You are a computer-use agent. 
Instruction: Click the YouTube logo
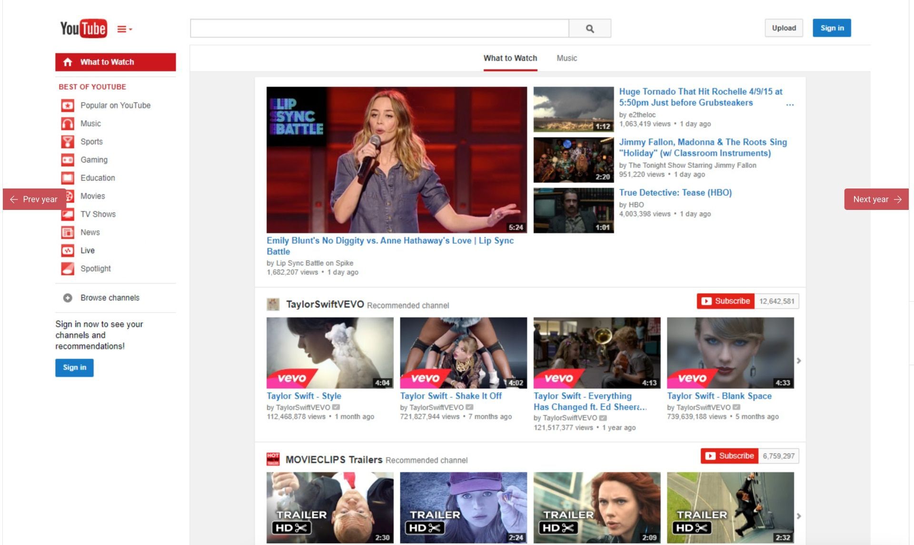(83, 29)
